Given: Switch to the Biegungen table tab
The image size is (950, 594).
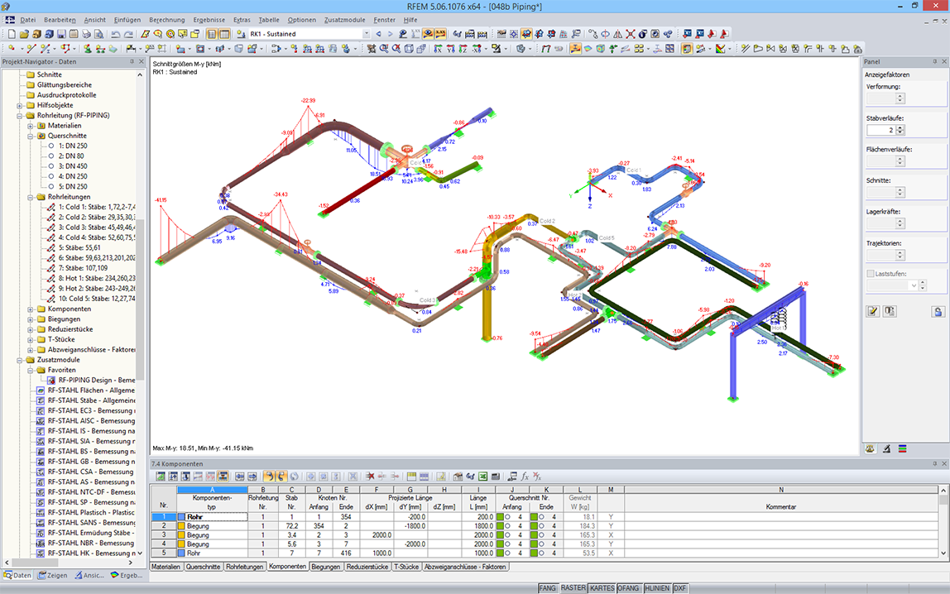Looking at the screenshot, I should [325, 567].
